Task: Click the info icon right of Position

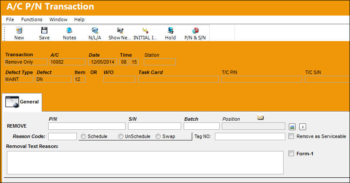Action: [303, 127]
